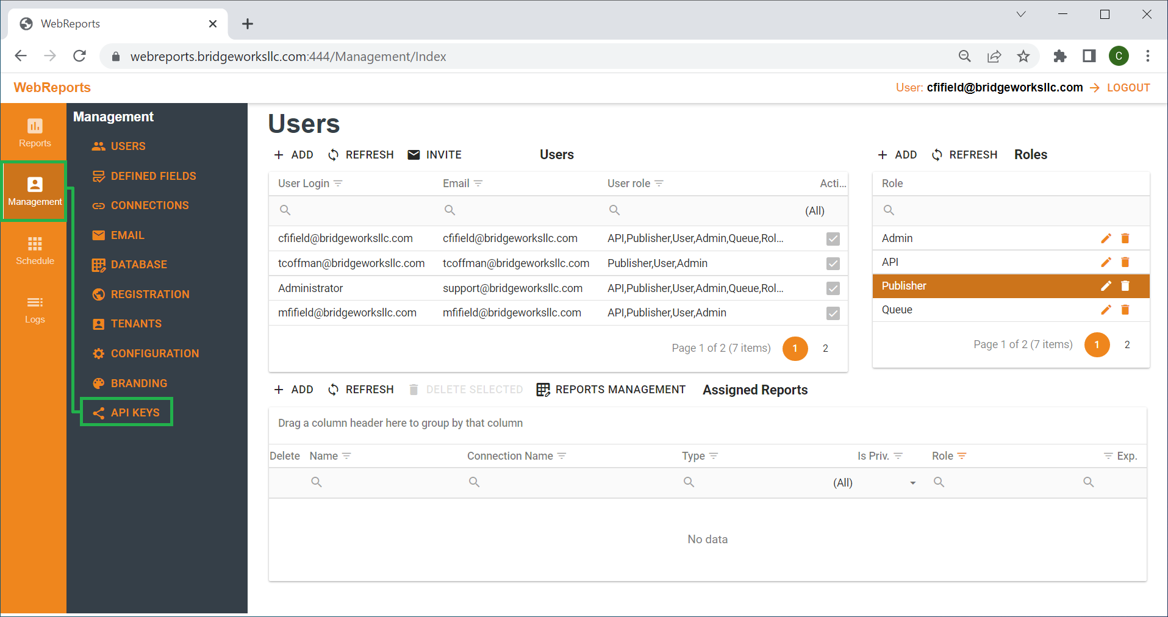Open the Schedule sidebar section
The height and width of the screenshot is (617, 1168).
[x=35, y=251]
